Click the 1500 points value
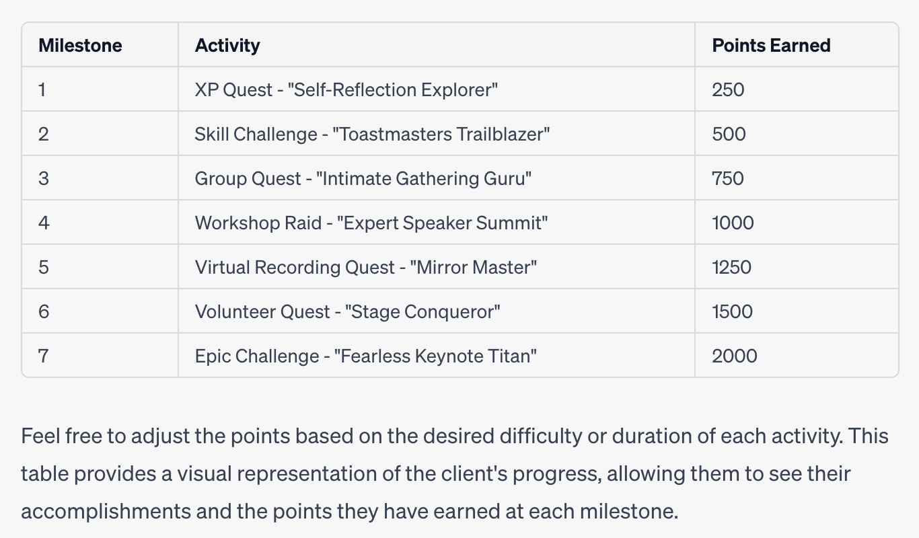 coord(732,311)
